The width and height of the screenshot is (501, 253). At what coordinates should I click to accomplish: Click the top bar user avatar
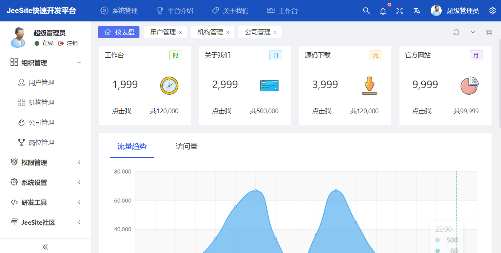point(436,11)
